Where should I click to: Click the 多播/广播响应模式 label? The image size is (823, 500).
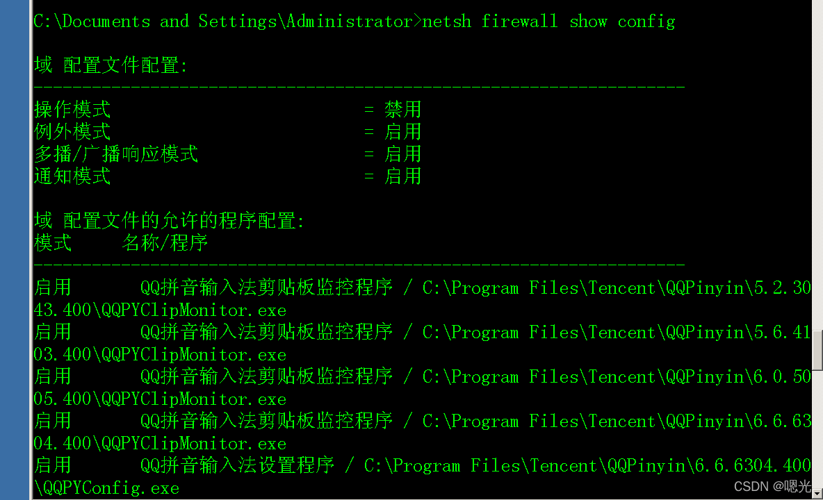pyautogui.click(x=116, y=154)
